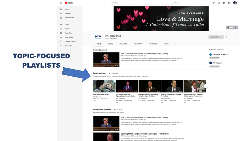Open the 29:27 'As I Have Loved You' thumbnail

[x=127, y=86]
